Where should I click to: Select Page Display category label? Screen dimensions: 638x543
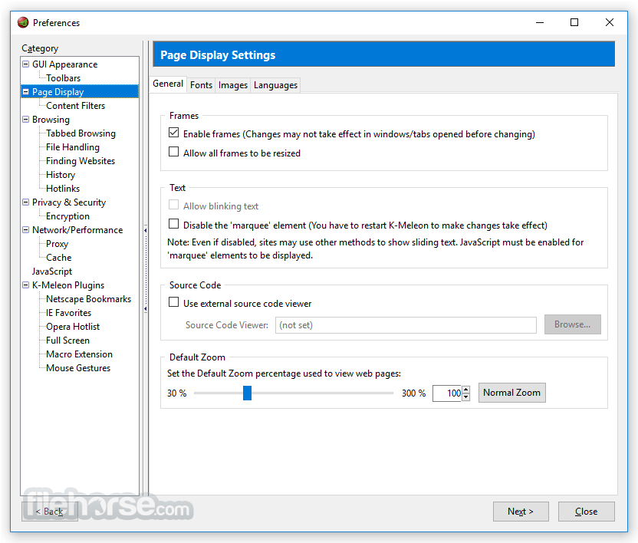point(58,92)
